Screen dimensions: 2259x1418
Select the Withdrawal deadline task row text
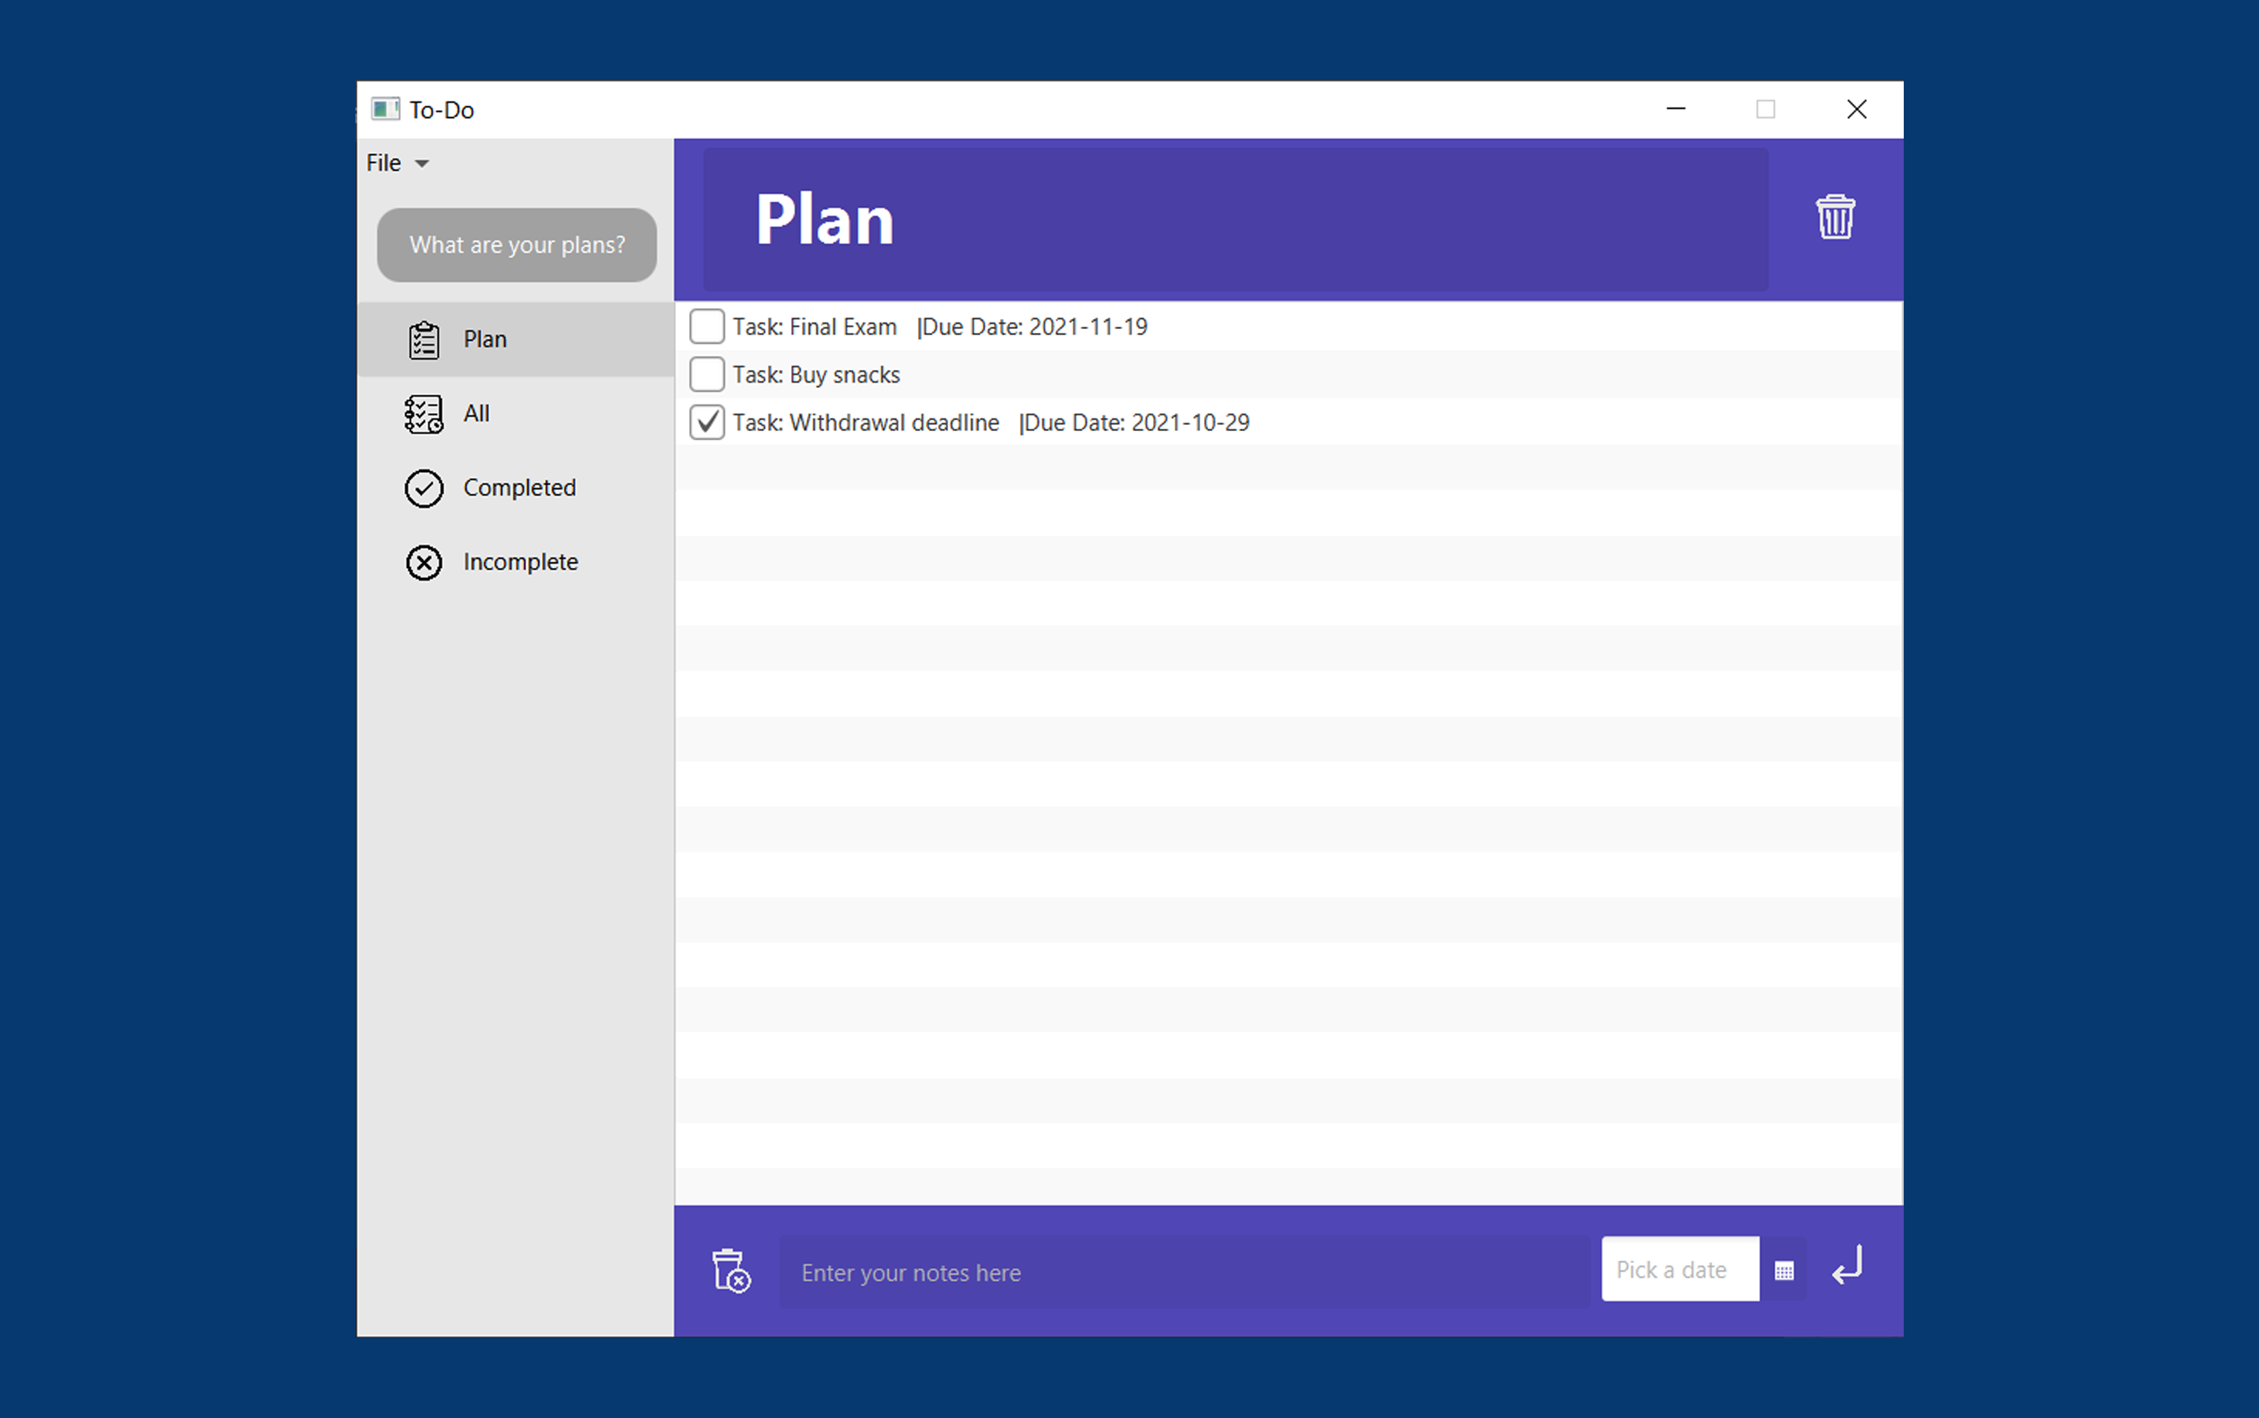(990, 423)
